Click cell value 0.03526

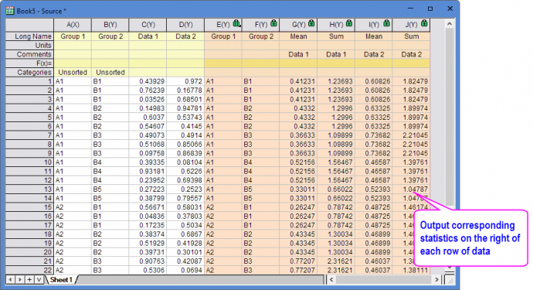(x=148, y=100)
